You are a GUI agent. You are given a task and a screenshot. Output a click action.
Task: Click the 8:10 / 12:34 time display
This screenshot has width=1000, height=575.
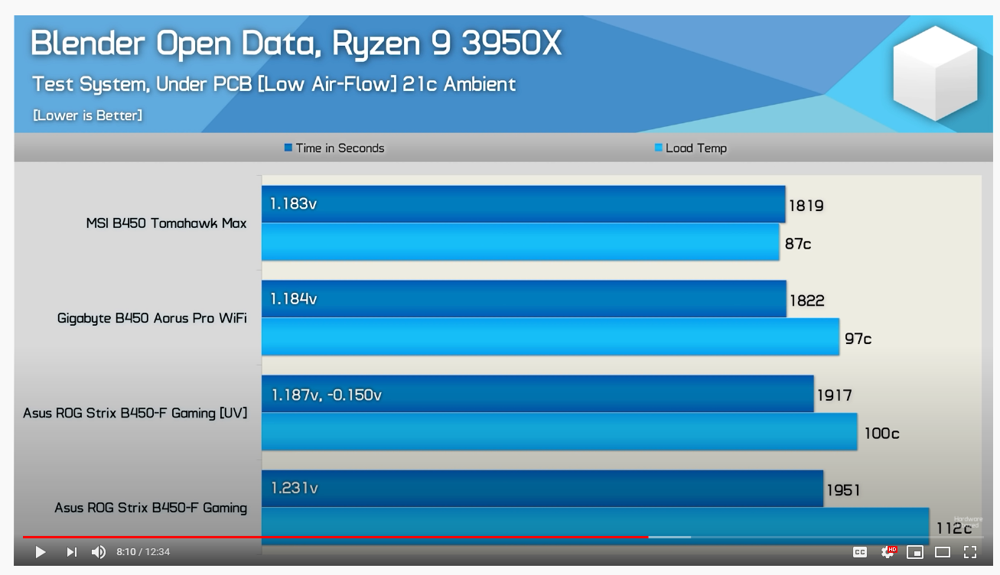pyautogui.click(x=143, y=552)
